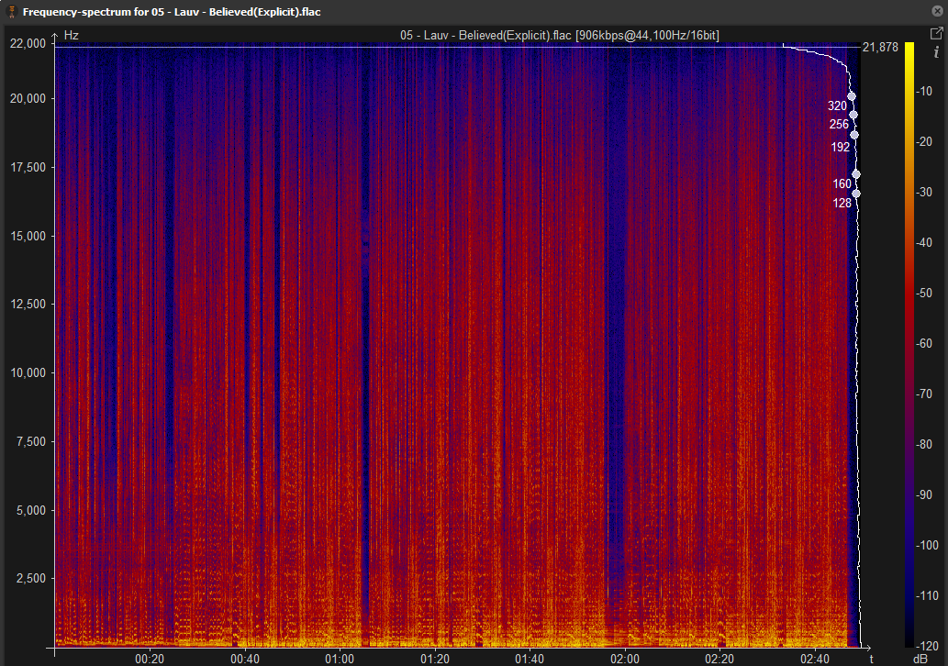The image size is (948, 666).
Task: Click the -120 dB scale label
Action: pos(926,646)
